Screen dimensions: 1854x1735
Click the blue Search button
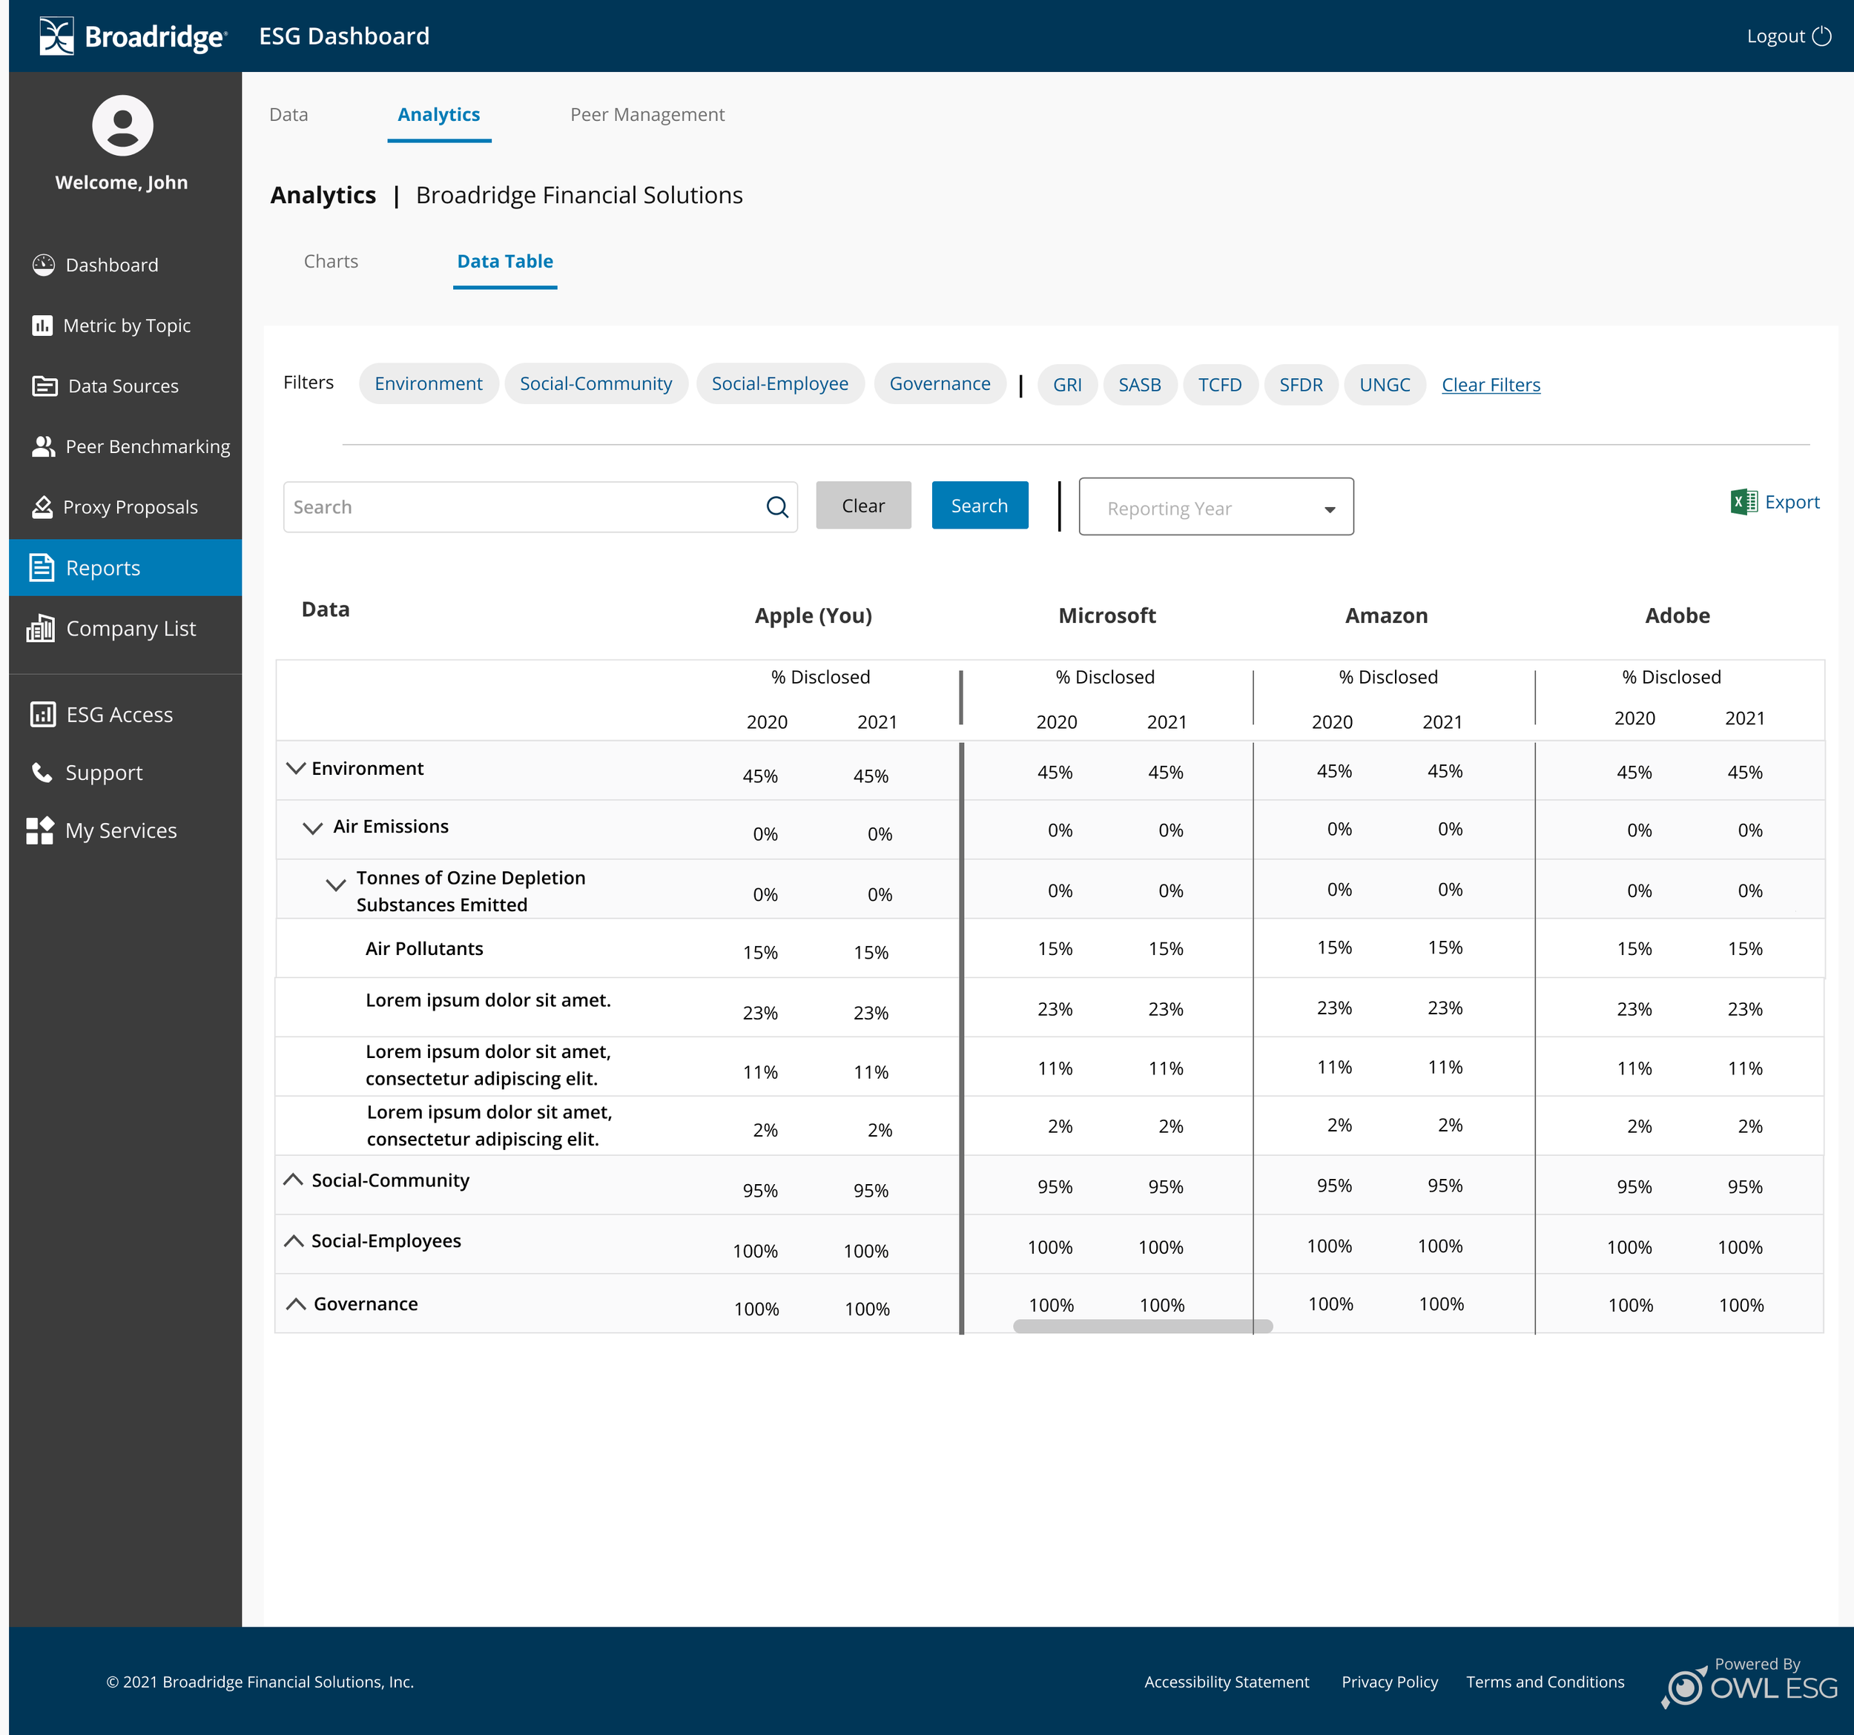click(x=979, y=506)
